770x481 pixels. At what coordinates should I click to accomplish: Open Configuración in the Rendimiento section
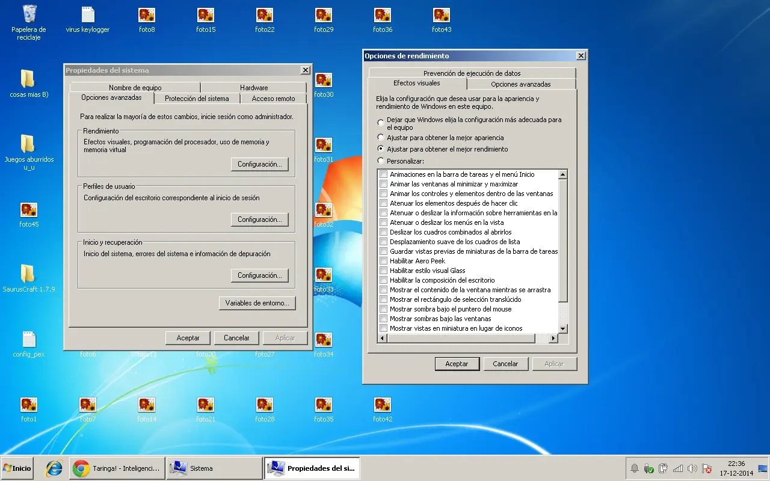coord(260,164)
